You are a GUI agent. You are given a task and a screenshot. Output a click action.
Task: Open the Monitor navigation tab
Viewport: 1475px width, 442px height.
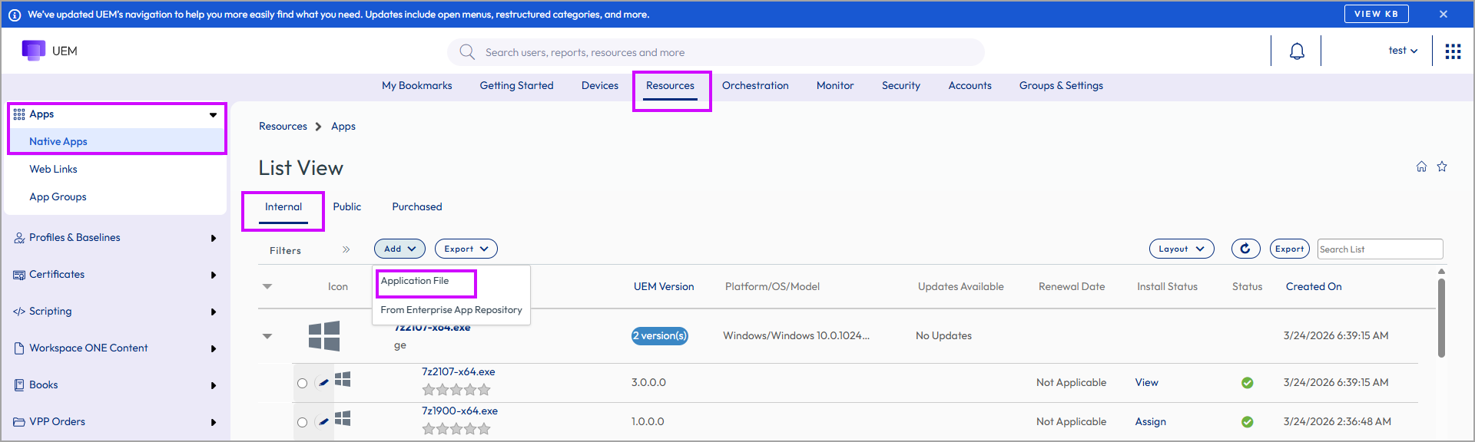(x=835, y=86)
